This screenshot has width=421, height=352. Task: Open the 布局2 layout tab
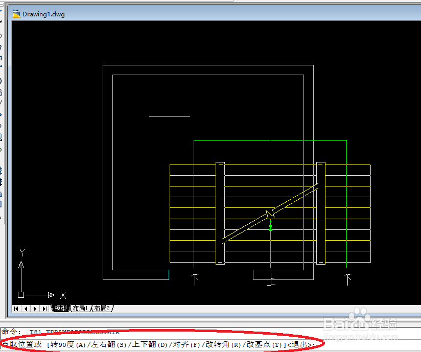click(102, 308)
